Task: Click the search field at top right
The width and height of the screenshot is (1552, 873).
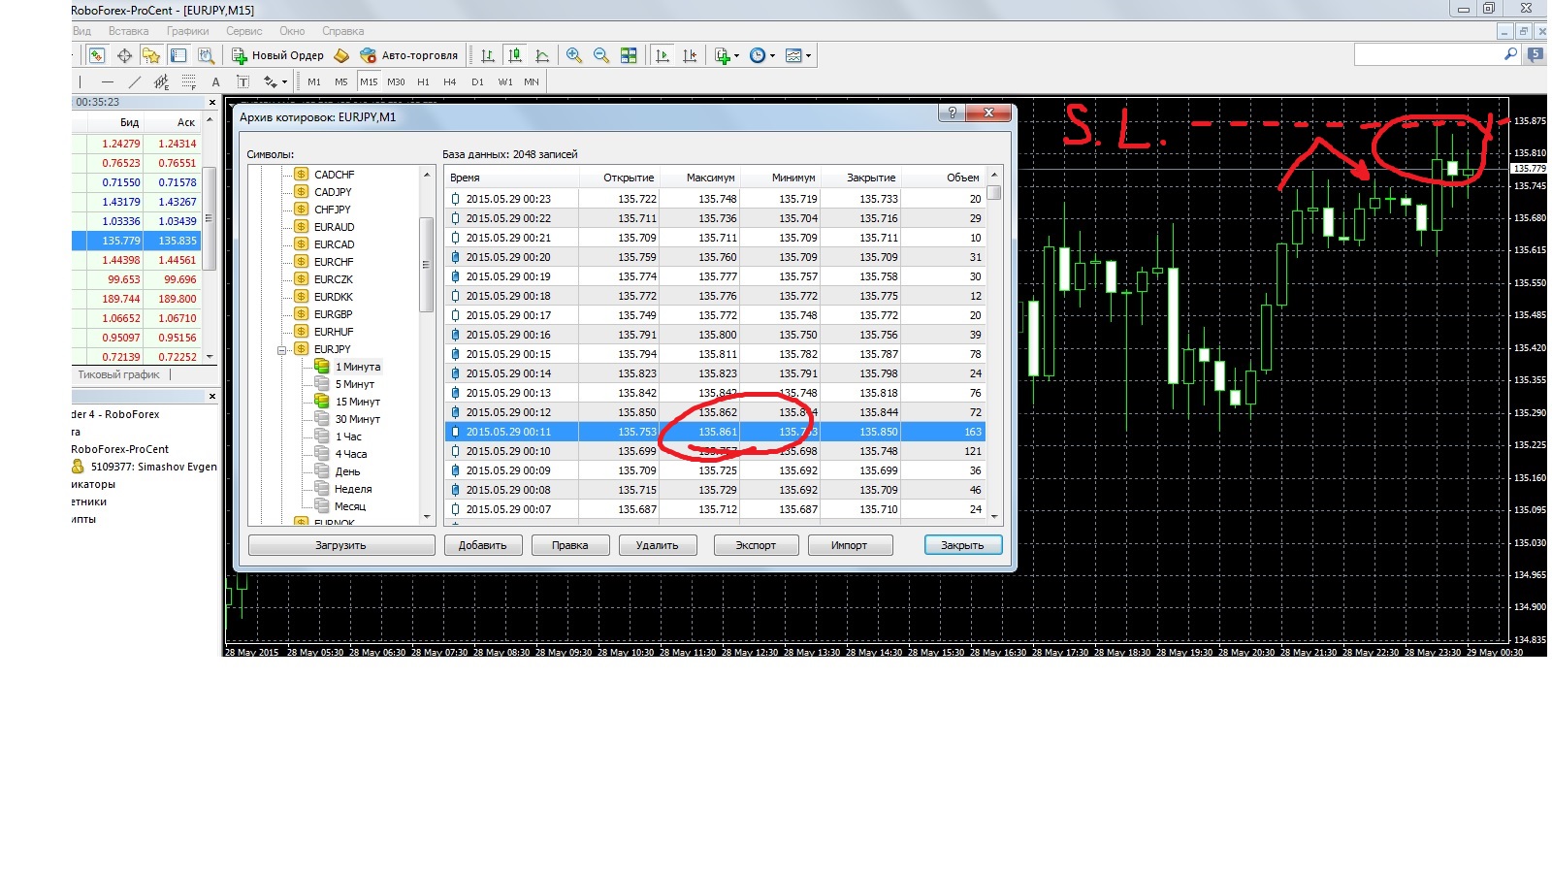Action: 1428,55
